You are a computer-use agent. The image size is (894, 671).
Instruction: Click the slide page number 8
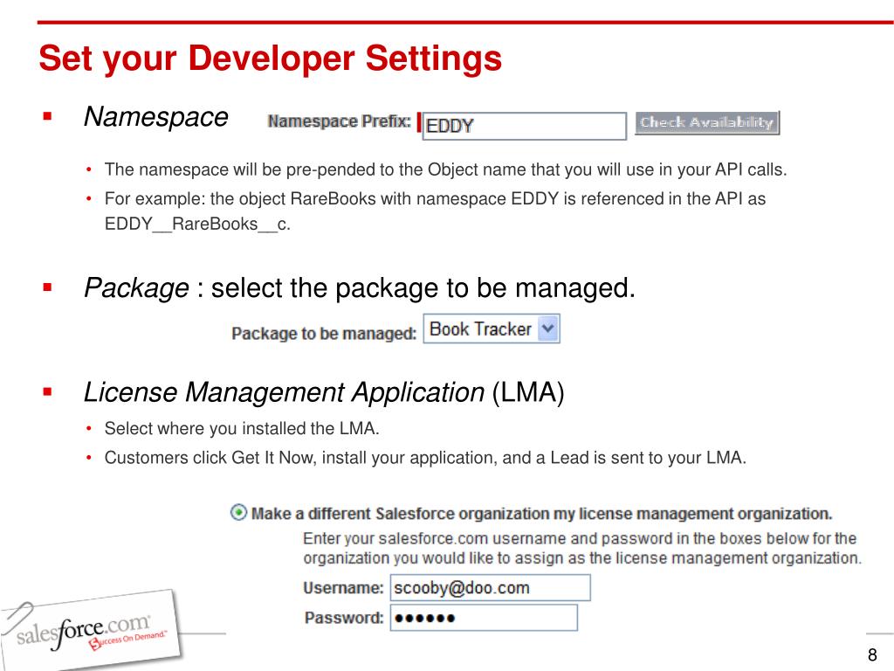pos(872,654)
